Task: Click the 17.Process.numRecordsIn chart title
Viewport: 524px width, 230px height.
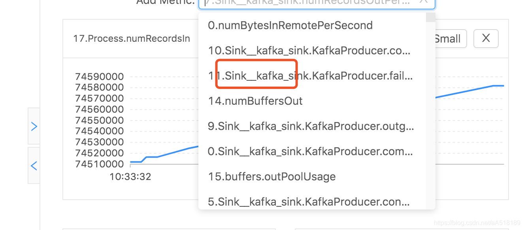Action: pos(131,39)
